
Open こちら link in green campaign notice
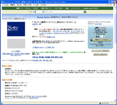pos(37,54)
